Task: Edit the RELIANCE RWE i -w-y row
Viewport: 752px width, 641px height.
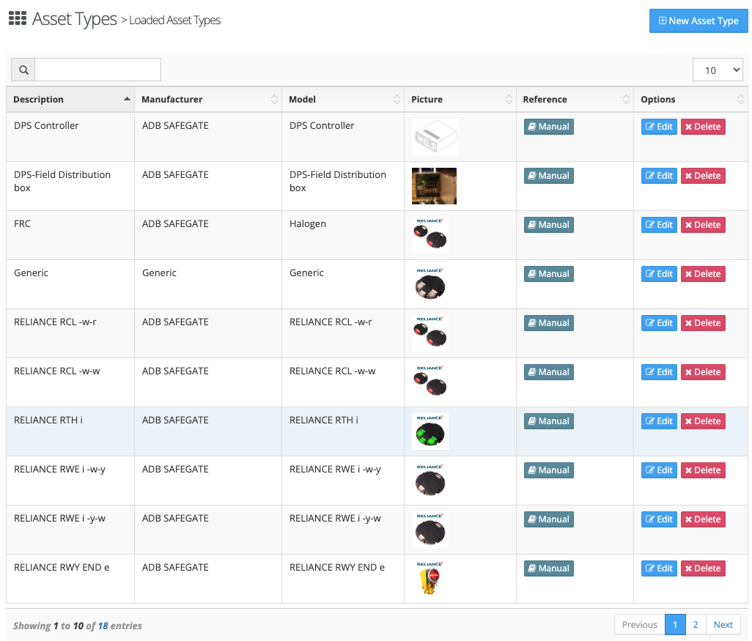Action: coord(659,470)
